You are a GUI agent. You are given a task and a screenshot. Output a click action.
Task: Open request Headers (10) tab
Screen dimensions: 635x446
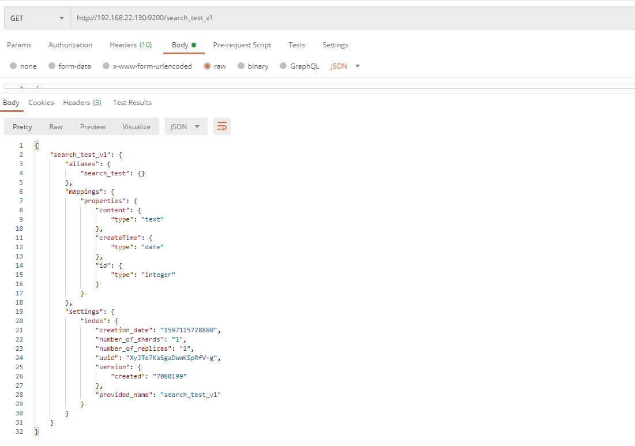(x=131, y=45)
